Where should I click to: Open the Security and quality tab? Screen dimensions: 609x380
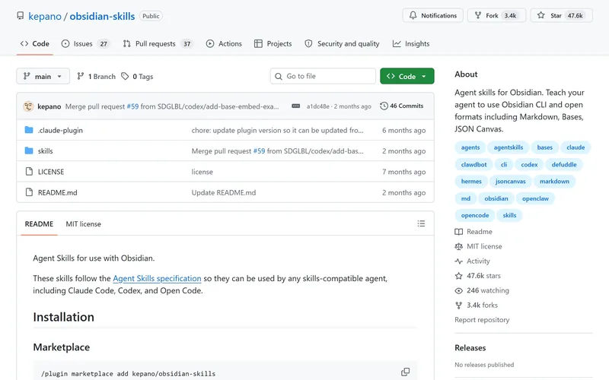342,44
